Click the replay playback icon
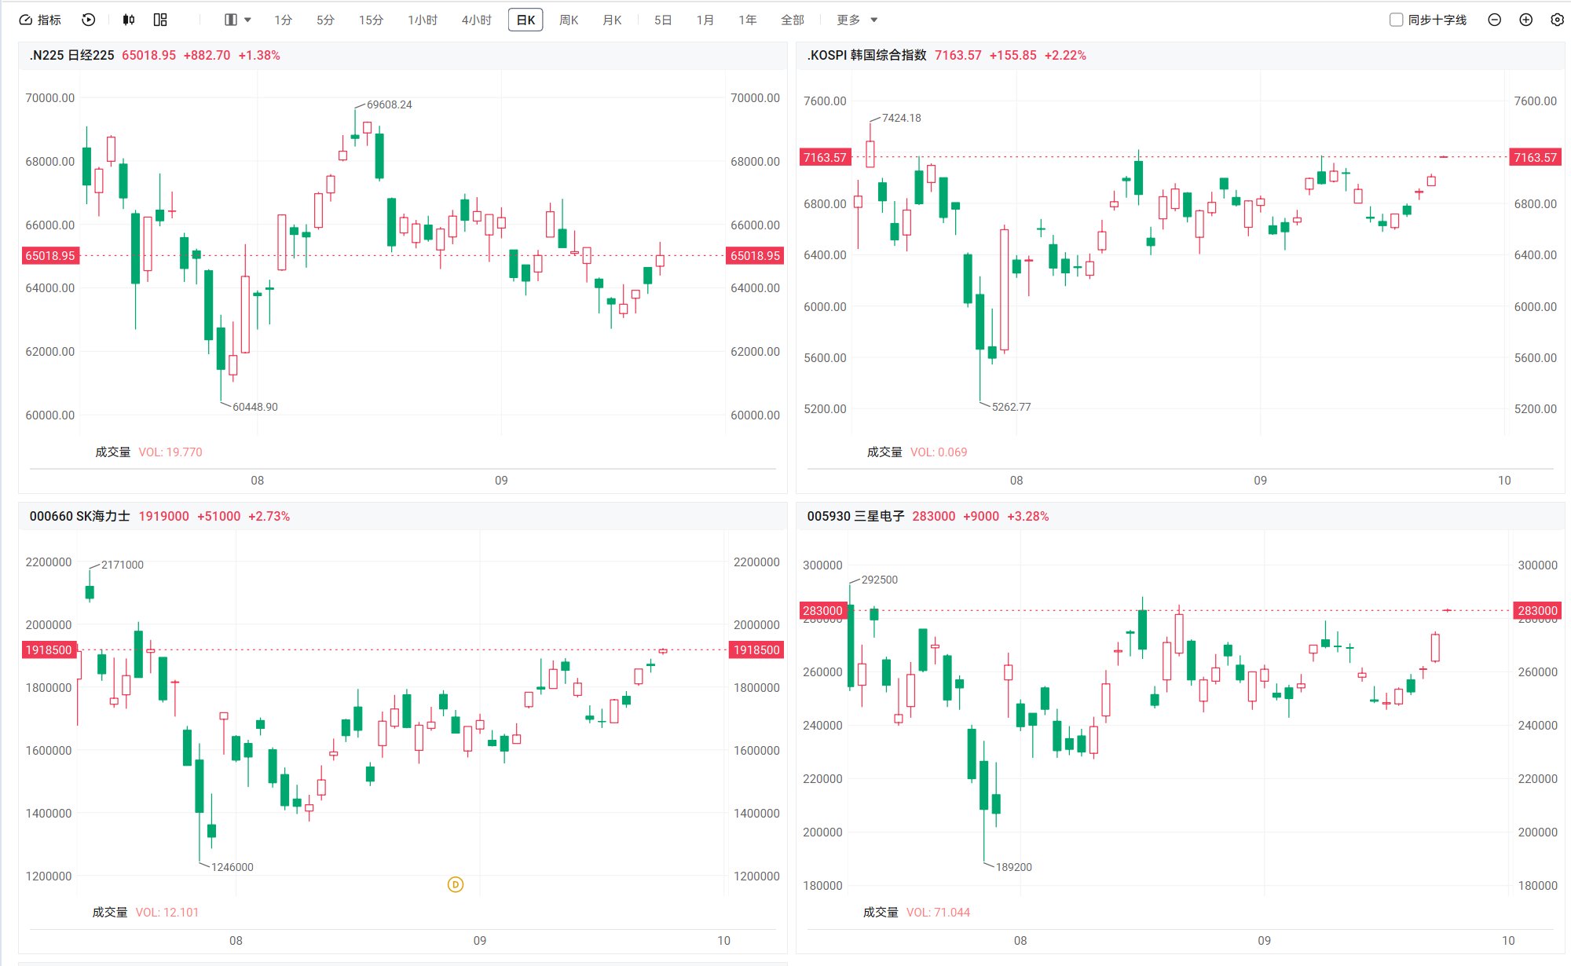 coord(89,20)
